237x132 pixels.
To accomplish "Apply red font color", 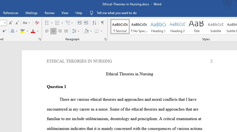I will 33,31.
